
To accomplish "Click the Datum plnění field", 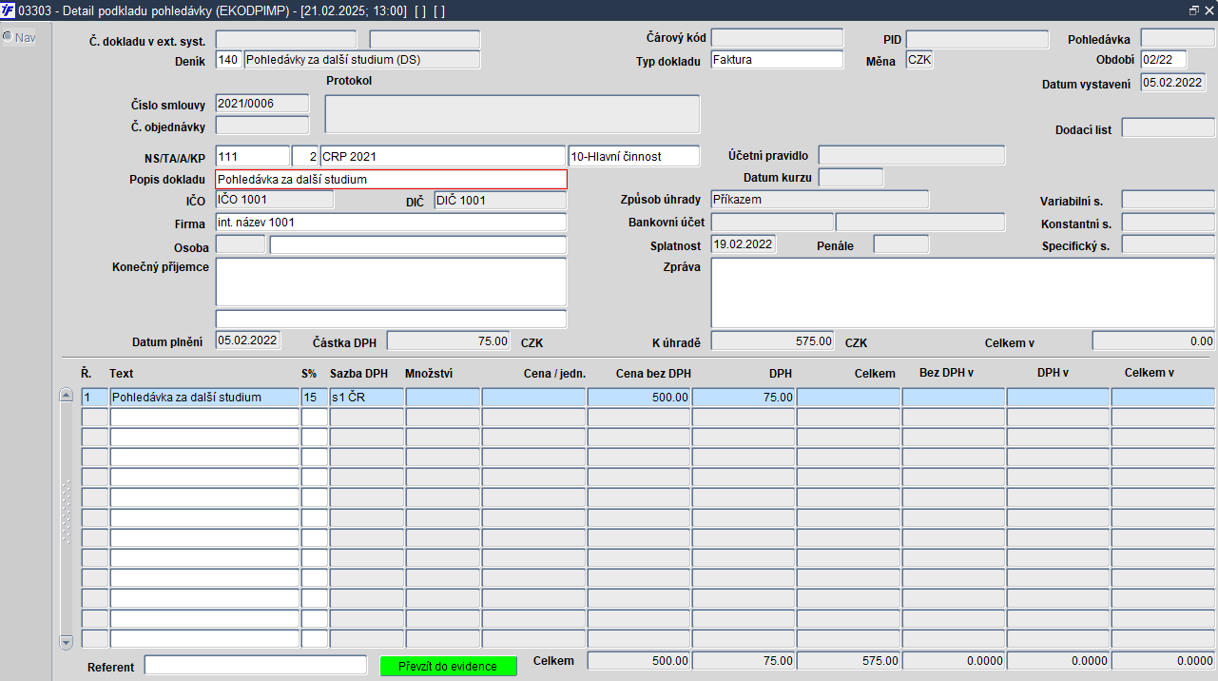I will [x=247, y=340].
